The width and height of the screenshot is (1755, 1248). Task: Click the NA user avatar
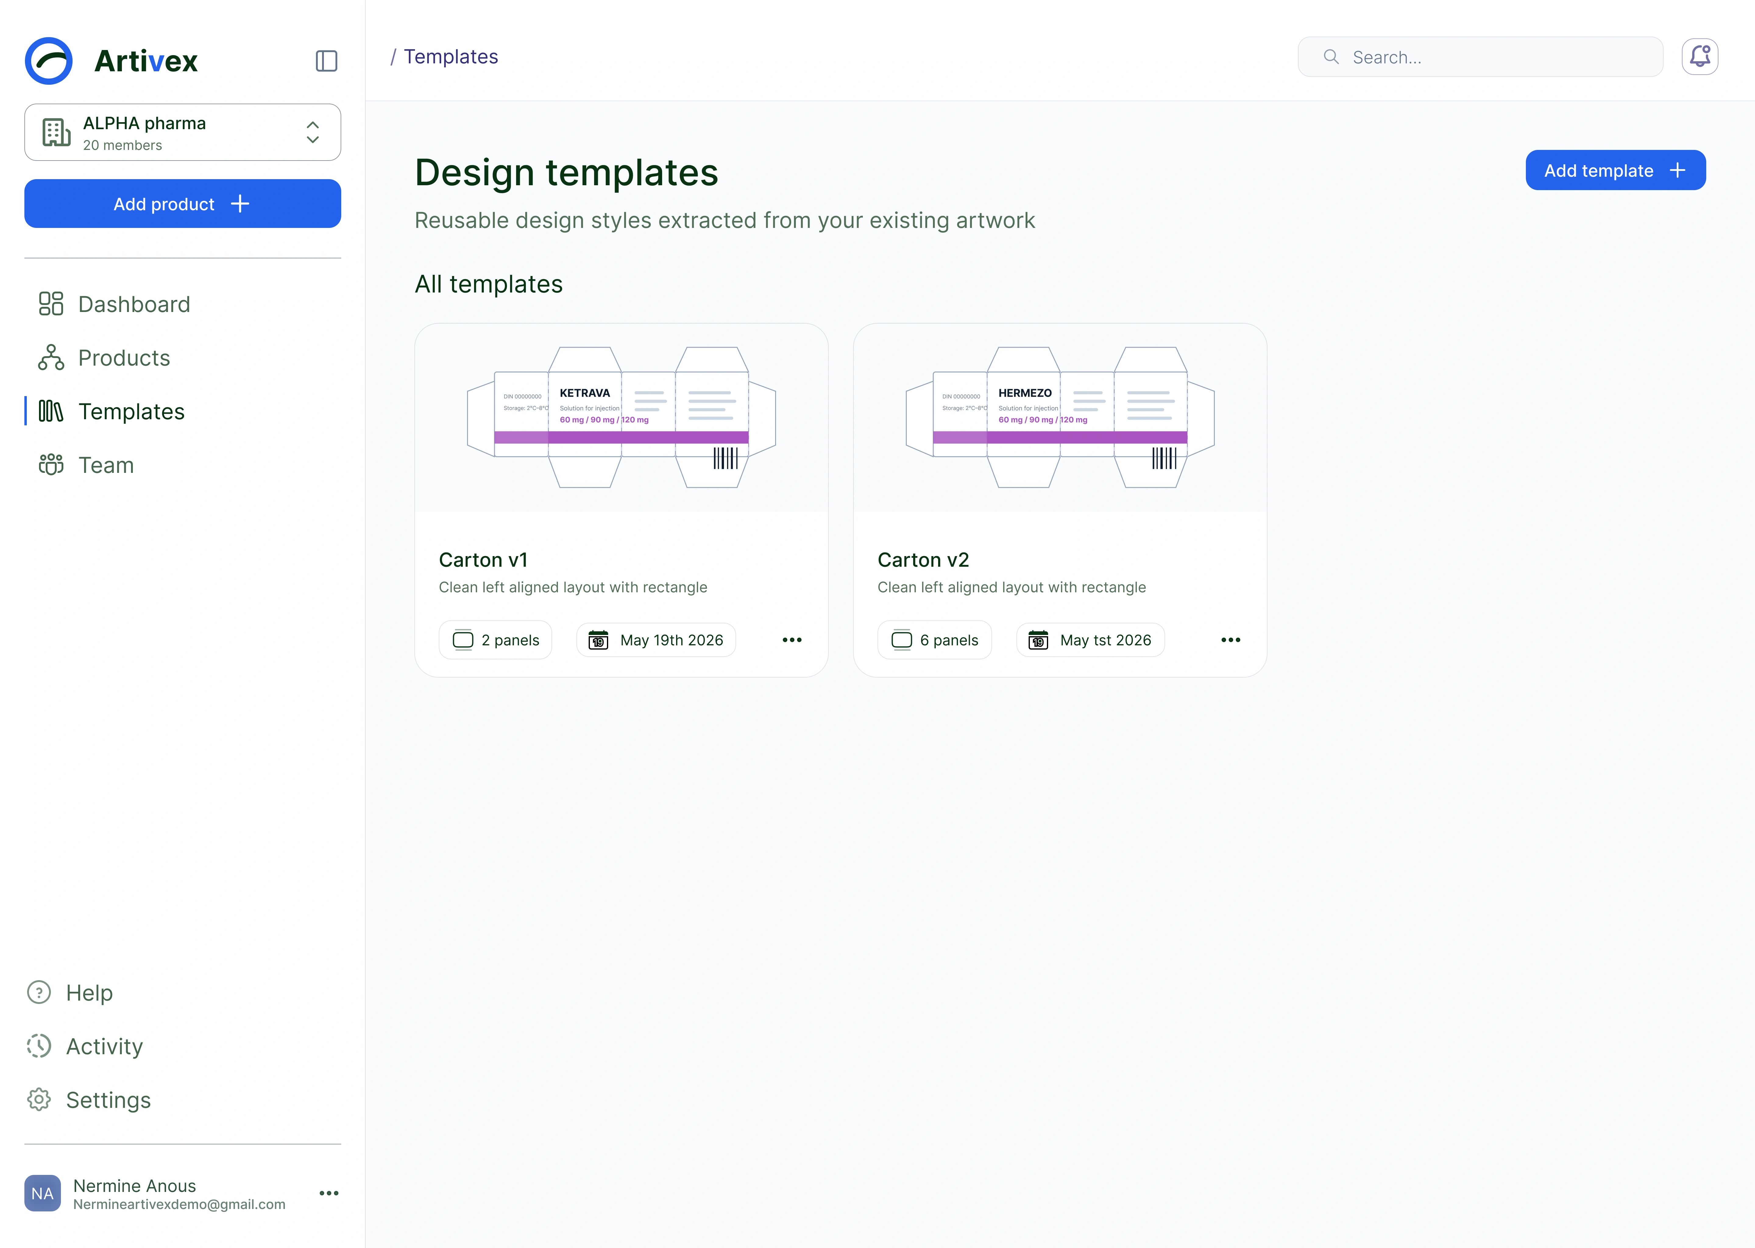coord(42,1193)
